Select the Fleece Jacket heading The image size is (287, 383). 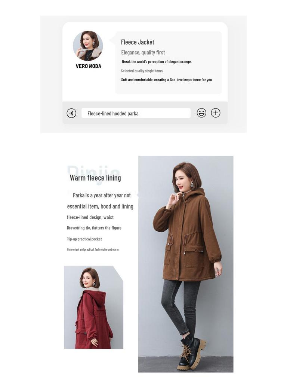tap(138, 42)
